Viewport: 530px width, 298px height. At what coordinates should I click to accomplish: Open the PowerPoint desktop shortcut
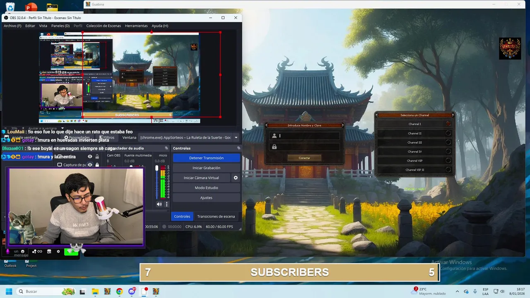point(31,7)
